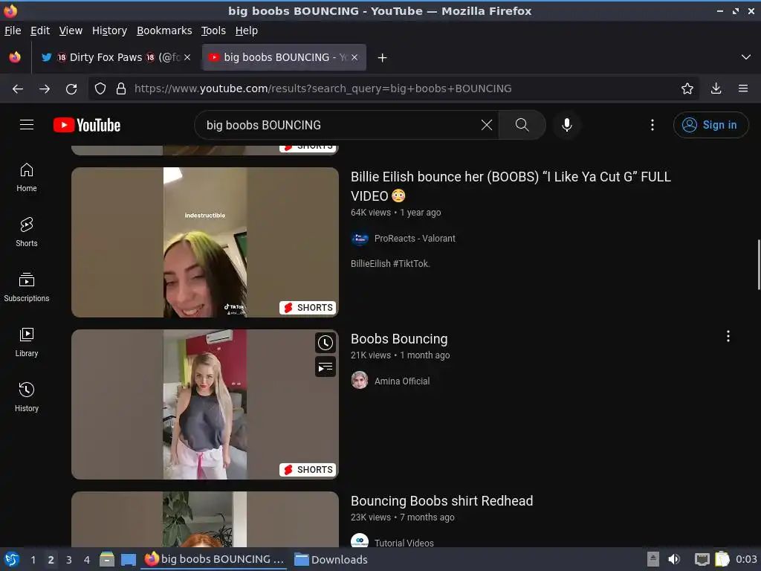The width and height of the screenshot is (761, 571).
Task: Open Library in the sidebar
Action: click(27, 342)
